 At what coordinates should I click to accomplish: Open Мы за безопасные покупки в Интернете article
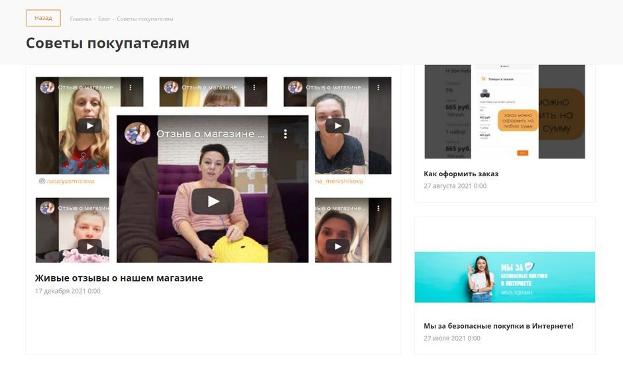click(498, 326)
